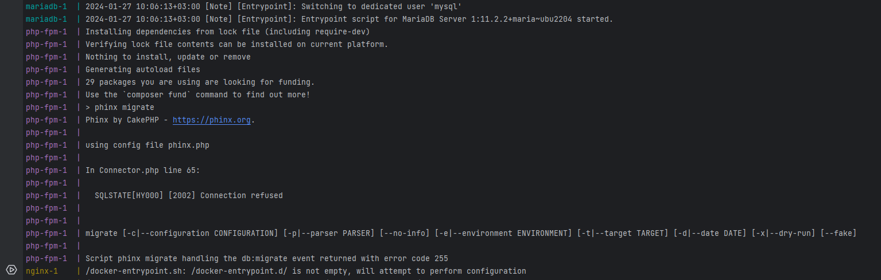Click the '> phinx migrate' command line
The image size is (881, 280).
coord(120,108)
